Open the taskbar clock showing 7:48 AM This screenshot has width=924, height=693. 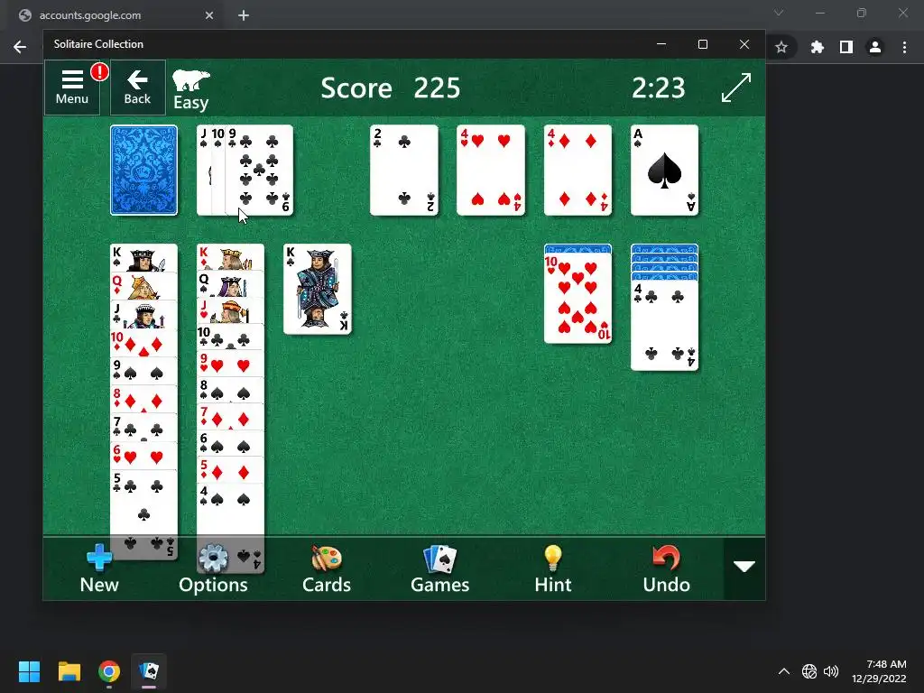click(x=879, y=671)
